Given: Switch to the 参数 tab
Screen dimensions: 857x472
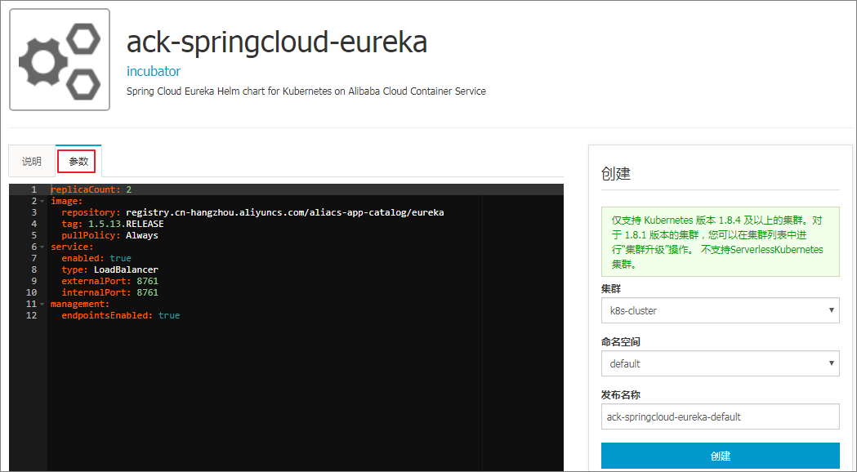Looking at the screenshot, I should (x=78, y=161).
